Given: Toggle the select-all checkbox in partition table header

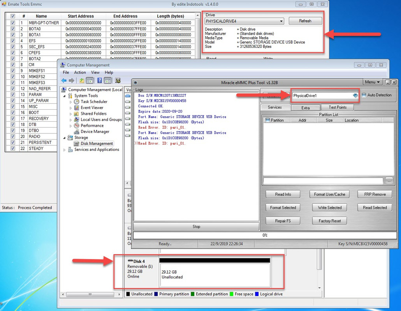Looking at the screenshot, I should coord(13,16).
